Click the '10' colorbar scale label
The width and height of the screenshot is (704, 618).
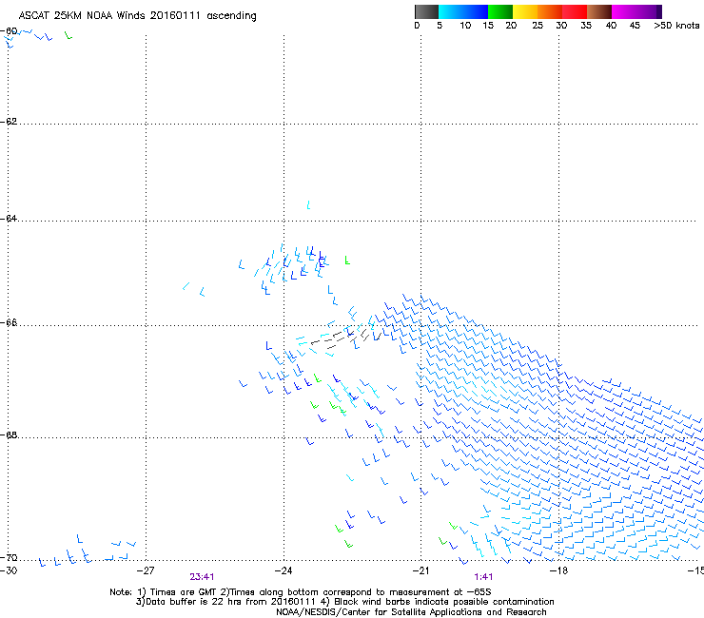pos(465,25)
